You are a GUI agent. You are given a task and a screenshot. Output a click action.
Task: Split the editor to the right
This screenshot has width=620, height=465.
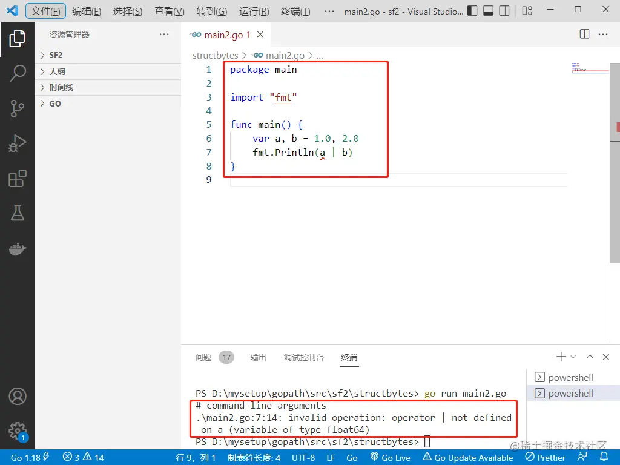pos(584,34)
